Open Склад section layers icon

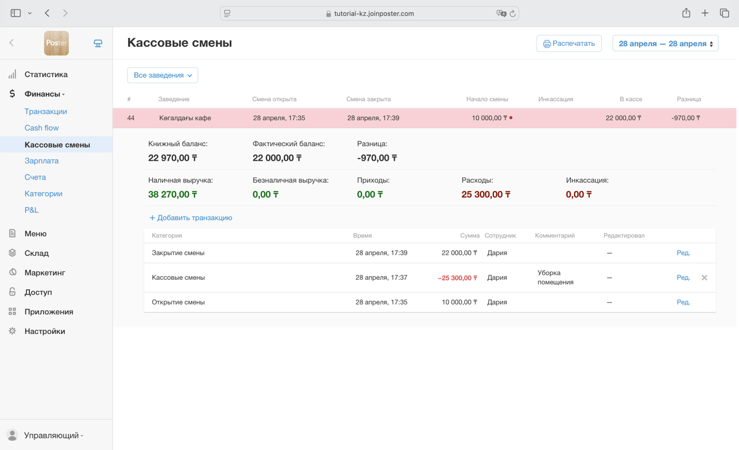point(12,253)
